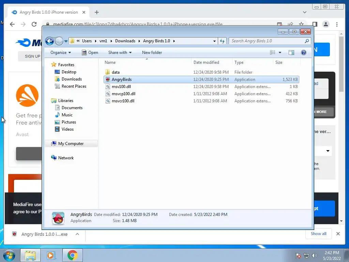Click Users in the breadcrumb path

[x=87, y=41]
